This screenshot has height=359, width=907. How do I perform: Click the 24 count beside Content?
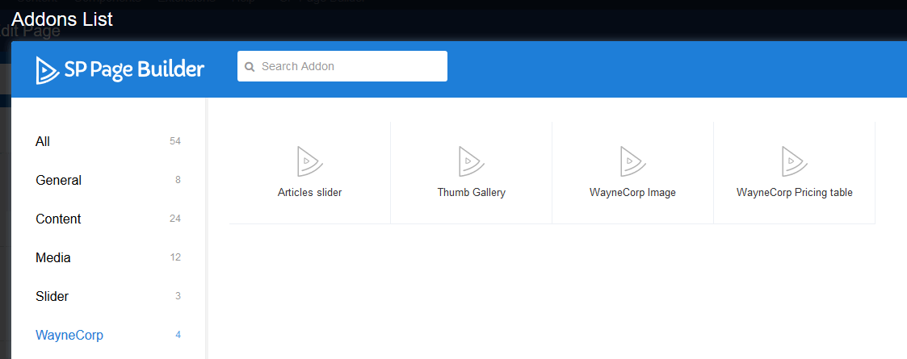point(174,219)
